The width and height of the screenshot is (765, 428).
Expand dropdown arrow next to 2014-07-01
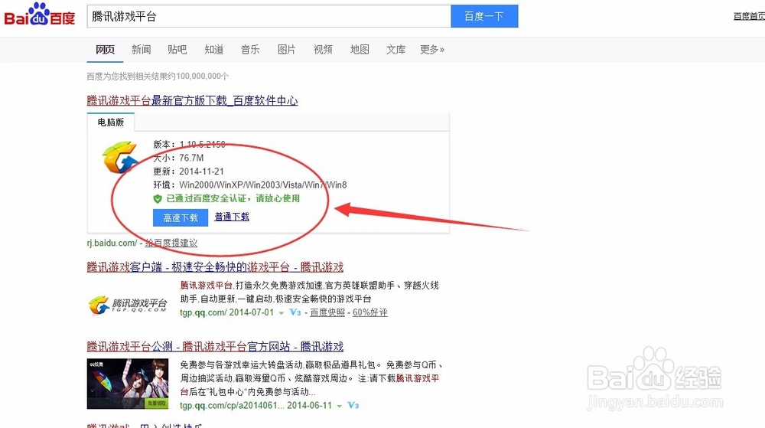click(x=281, y=313)
